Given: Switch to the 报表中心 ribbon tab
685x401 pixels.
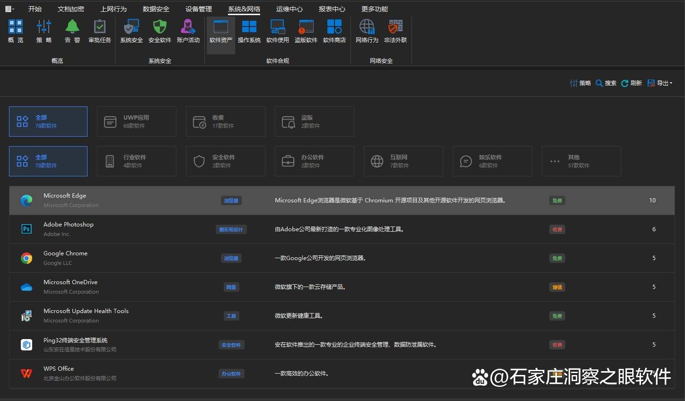Looking at the screenshot, I should pos(332,9).
